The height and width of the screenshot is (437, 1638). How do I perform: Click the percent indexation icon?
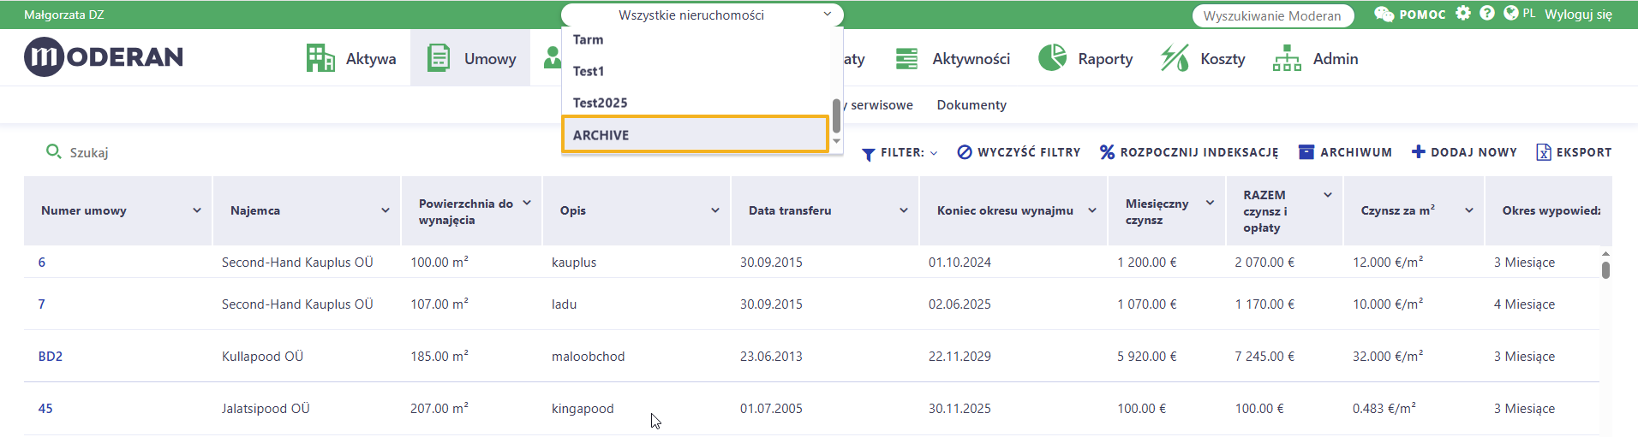click(1108, 152)
